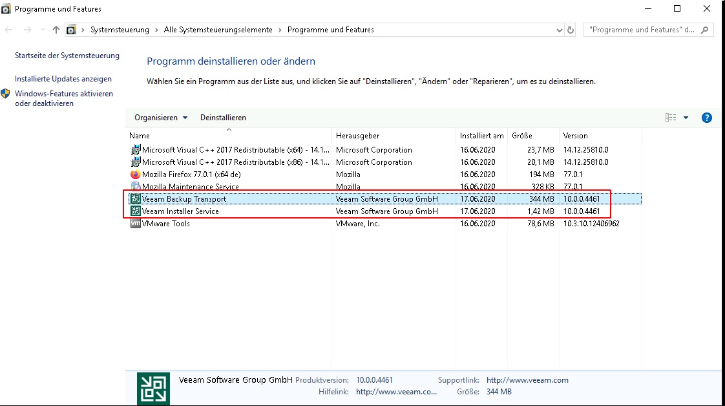Click version 10.3.10.12406962 cell
The height and width of the screenshot is (406, 725).
click(591, 223)
